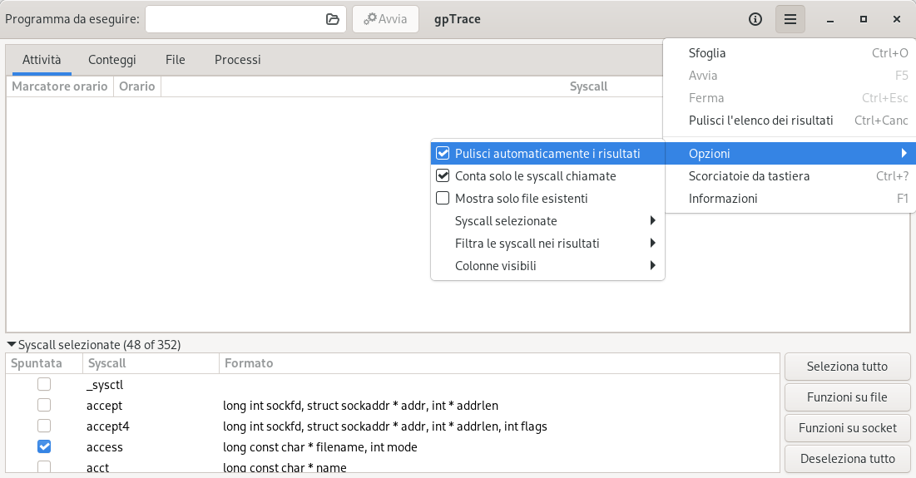This screenshot has width=916, height=478.
Task: Click the folder browse icon in program field
Action: [x=333, y=19]
